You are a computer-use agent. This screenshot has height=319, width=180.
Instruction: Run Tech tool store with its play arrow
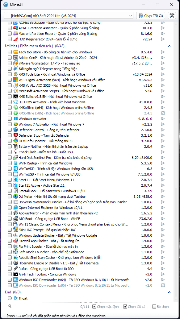click(163, 52)
